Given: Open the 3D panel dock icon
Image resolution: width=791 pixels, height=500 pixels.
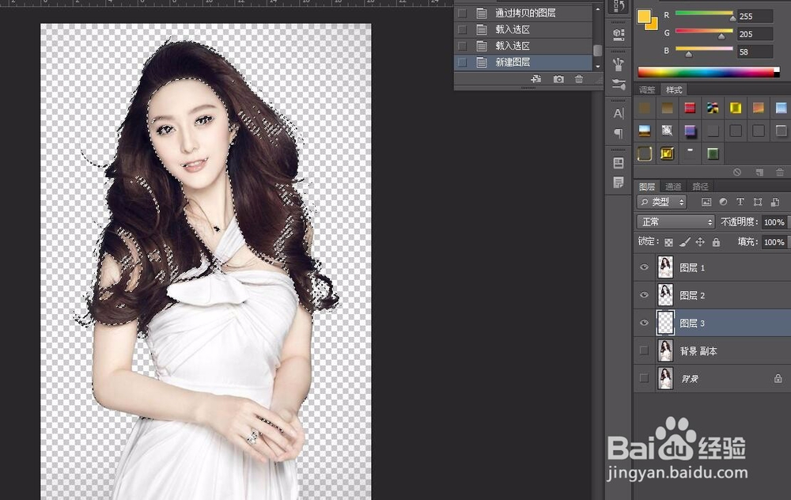Looking at the screenshot, I should 619,34.
